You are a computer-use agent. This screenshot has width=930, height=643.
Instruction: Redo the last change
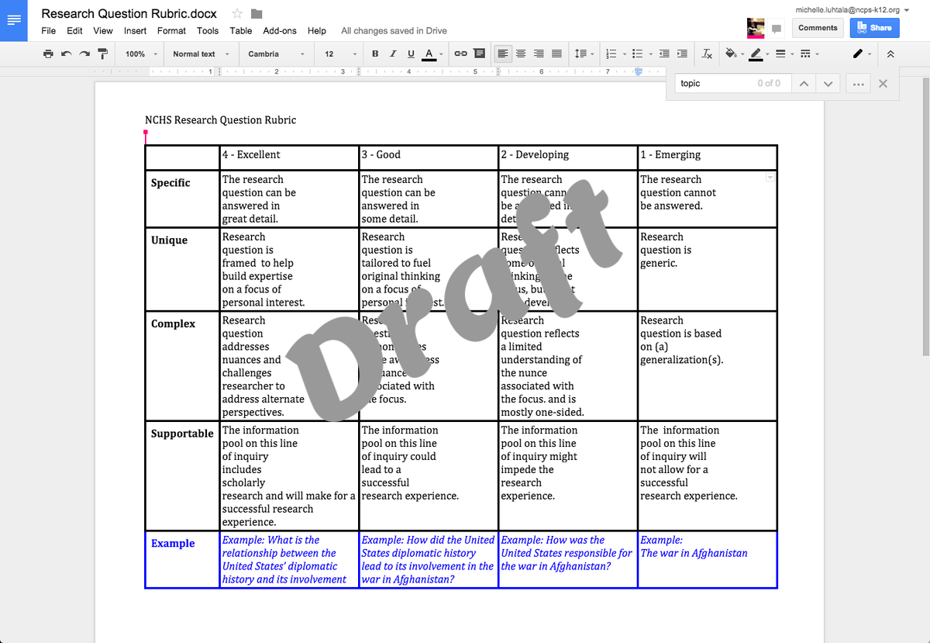[84, 54]
